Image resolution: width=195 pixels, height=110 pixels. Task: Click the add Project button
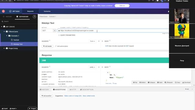(32, 108)
